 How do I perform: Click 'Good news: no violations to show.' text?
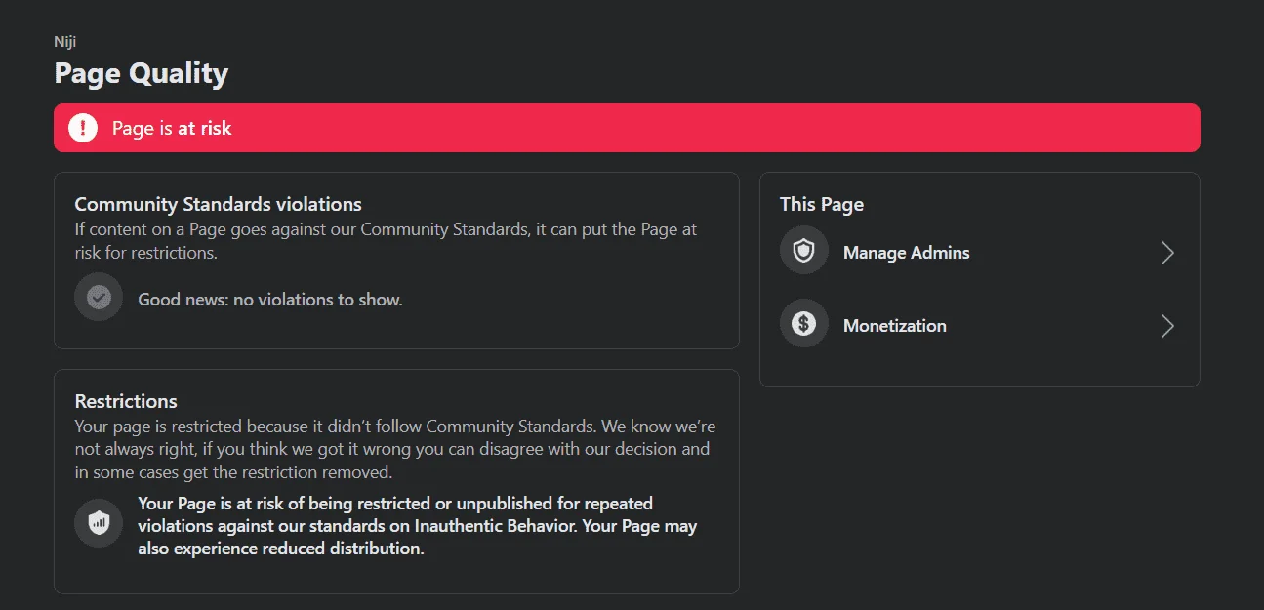270,300
